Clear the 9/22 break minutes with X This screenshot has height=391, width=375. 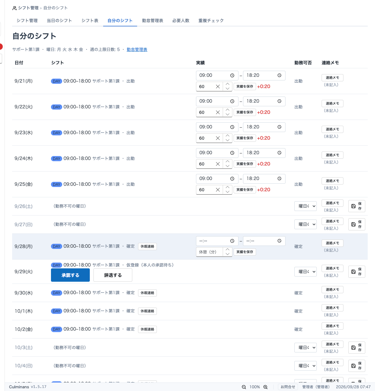(218, 112)
